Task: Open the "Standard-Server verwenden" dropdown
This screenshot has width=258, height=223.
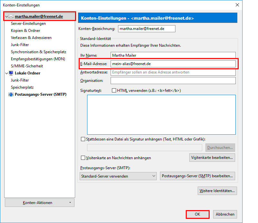Action: click(x=118, y=176)
